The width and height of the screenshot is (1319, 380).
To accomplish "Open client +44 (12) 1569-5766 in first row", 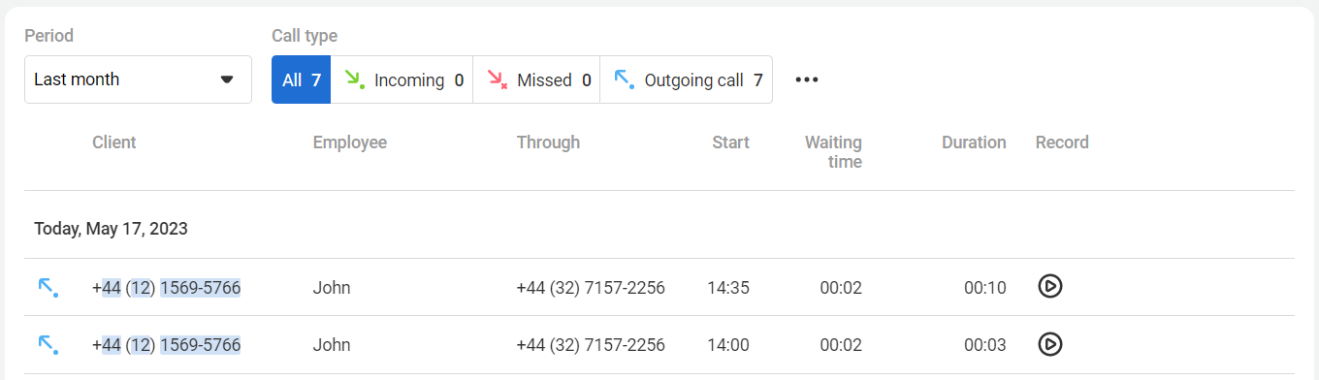I will click(167, 287).
